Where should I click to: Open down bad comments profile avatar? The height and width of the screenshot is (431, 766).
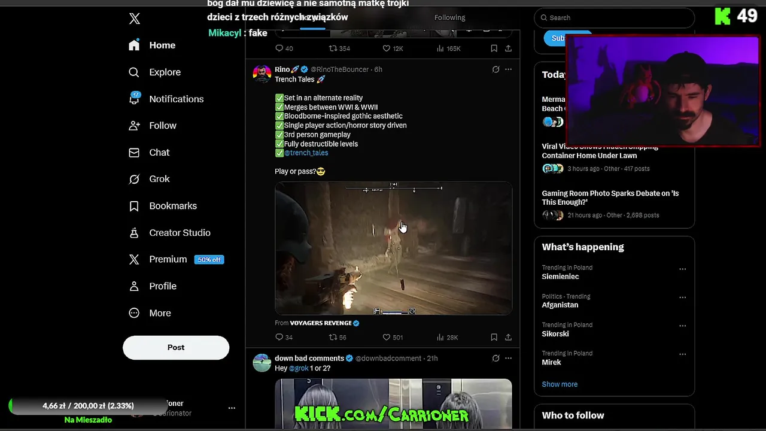click(x=262, y=363)
